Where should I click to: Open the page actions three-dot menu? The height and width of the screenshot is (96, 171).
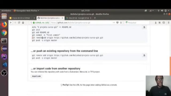coord(114,22)
